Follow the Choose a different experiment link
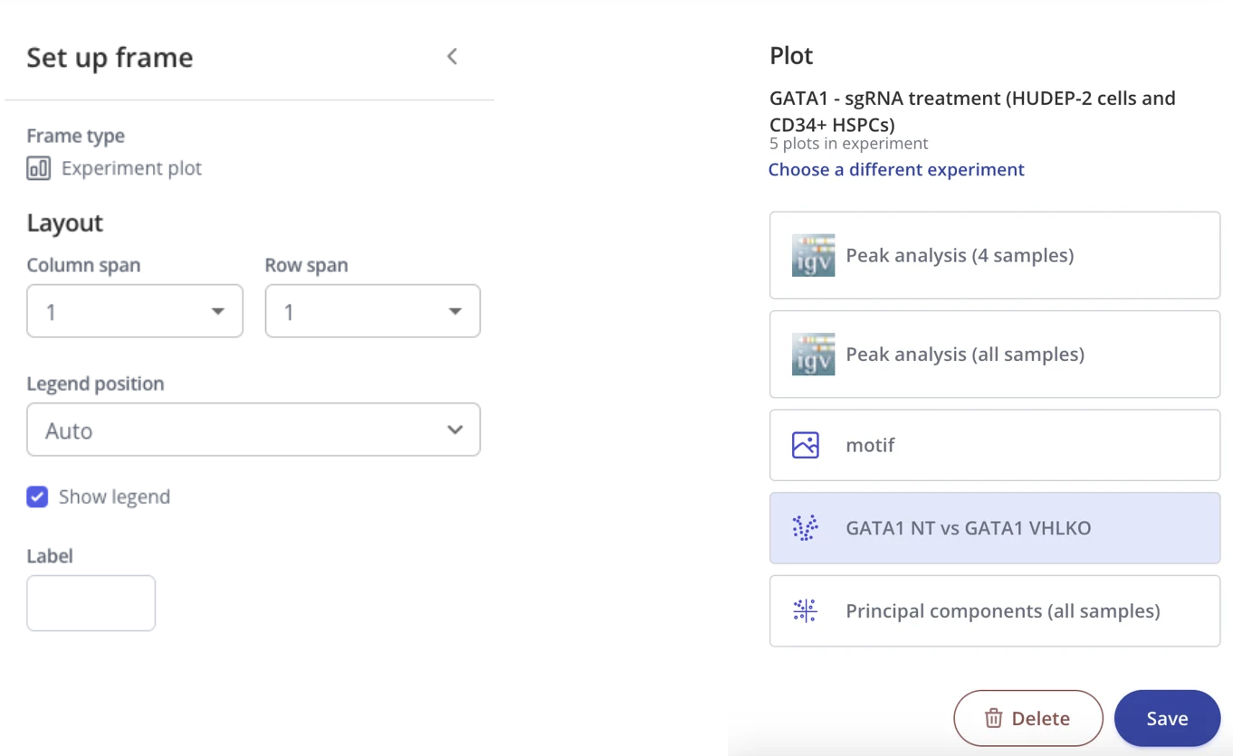The width and height of the screenshot is (1242, 756). click(896, 170)
